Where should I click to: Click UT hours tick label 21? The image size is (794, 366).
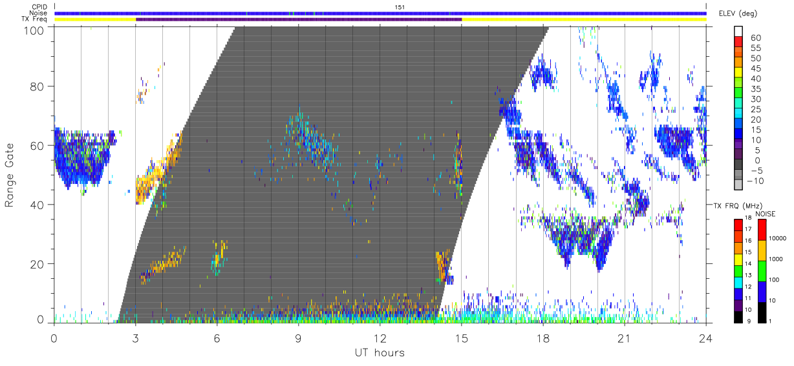pyautogui.click(x=624, y=338)
